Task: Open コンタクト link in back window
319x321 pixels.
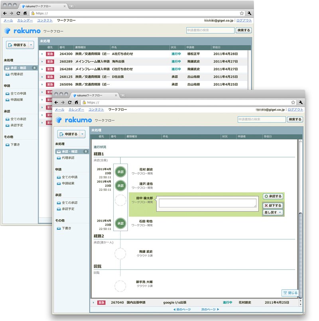Action: pyautogui.click(x=45, y=20)
